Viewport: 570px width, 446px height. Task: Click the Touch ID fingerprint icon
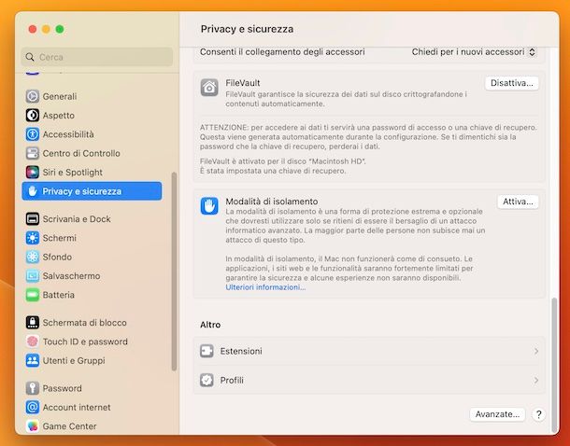pos(33,341)
